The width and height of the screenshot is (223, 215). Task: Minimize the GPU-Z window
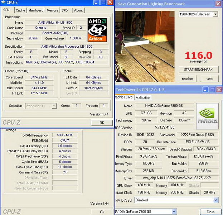pyautogui.click(x=205, y=90)
